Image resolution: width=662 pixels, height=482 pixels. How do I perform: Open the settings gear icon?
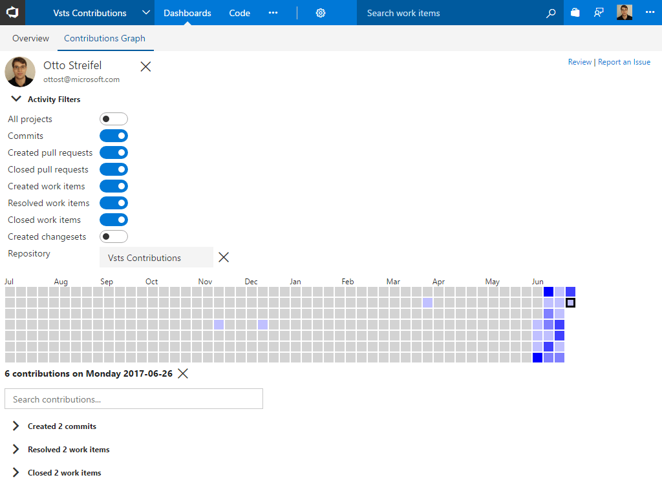[321, 12]
